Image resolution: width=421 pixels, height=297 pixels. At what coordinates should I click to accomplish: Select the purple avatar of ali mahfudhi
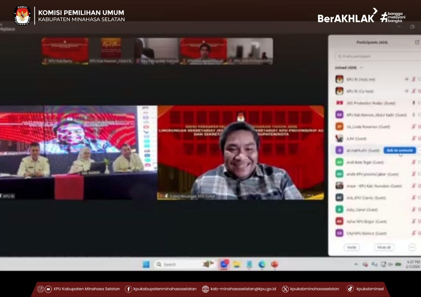click(x=339, y=150)
